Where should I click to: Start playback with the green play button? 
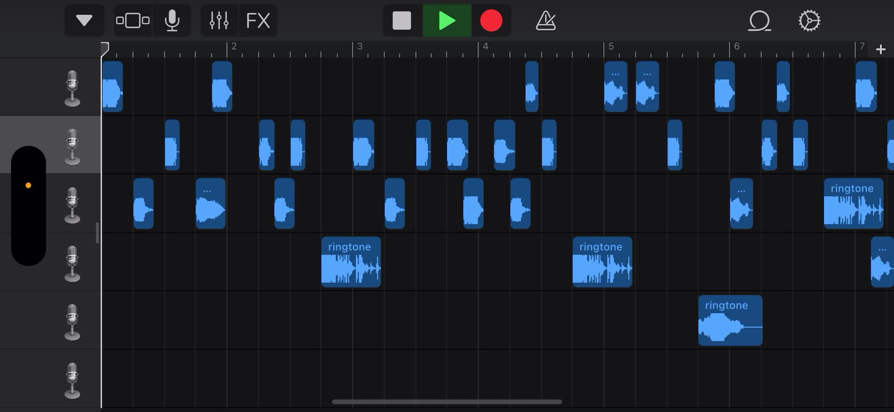point(447,20)
